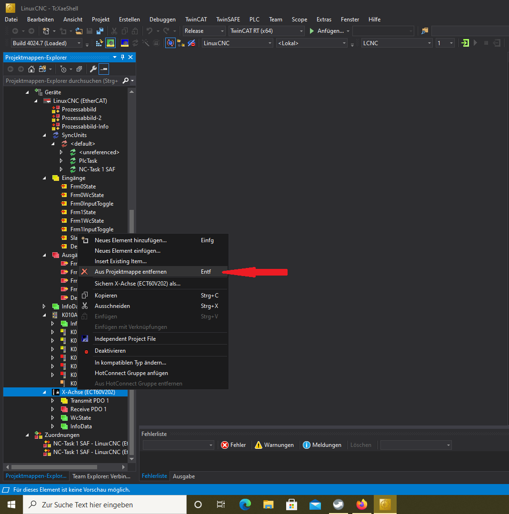Collapse the X-Achse (ECT60V202) node

pyautogui.click(x=44, y=392)
